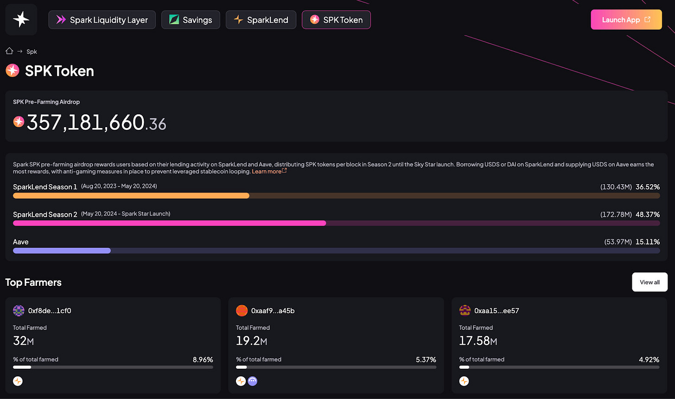675x399 pixels.
Task: Click View all top farmers
Action: click(650, 282)
